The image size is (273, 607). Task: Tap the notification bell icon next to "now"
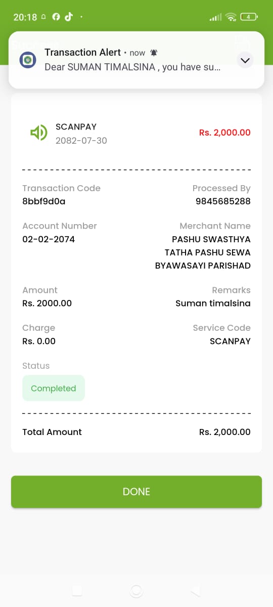point(154,53)
